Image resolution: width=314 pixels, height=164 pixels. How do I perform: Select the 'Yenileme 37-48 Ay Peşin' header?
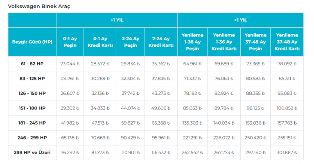pos(255,42)
